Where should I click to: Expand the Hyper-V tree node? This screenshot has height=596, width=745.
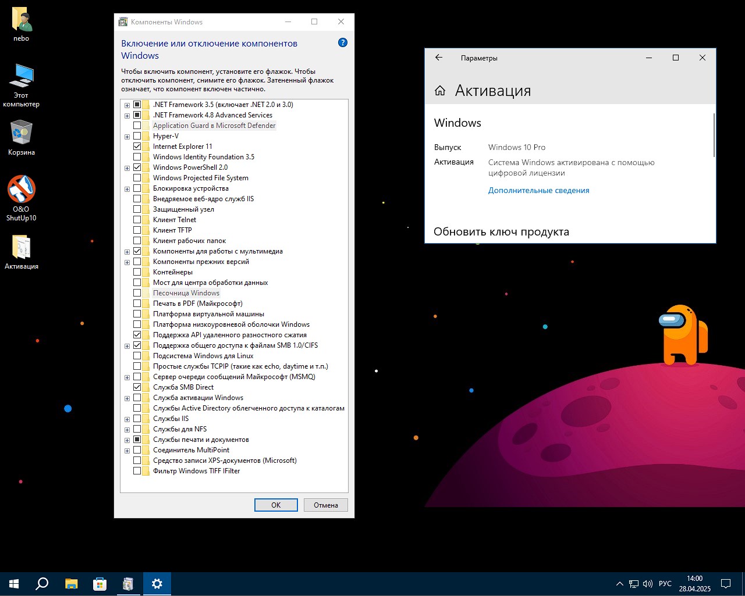click(x=127, y=136)
